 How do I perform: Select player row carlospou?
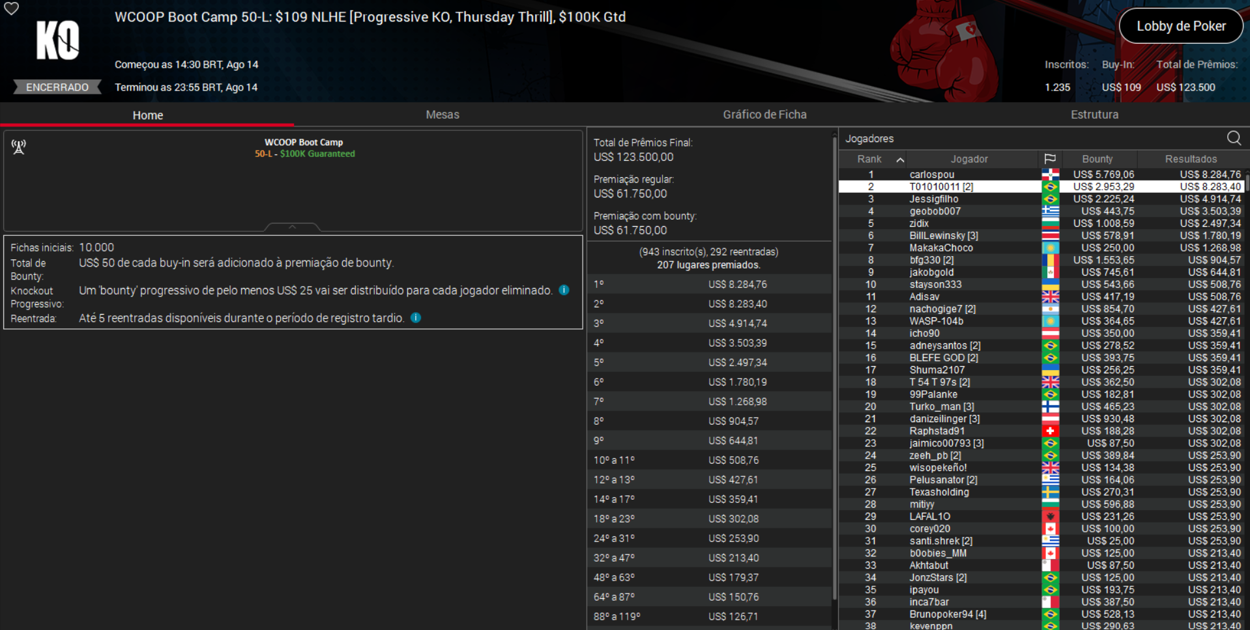click(1041, 175)
